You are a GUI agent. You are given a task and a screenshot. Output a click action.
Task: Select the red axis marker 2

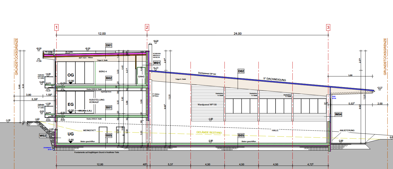tap(147, 27)
